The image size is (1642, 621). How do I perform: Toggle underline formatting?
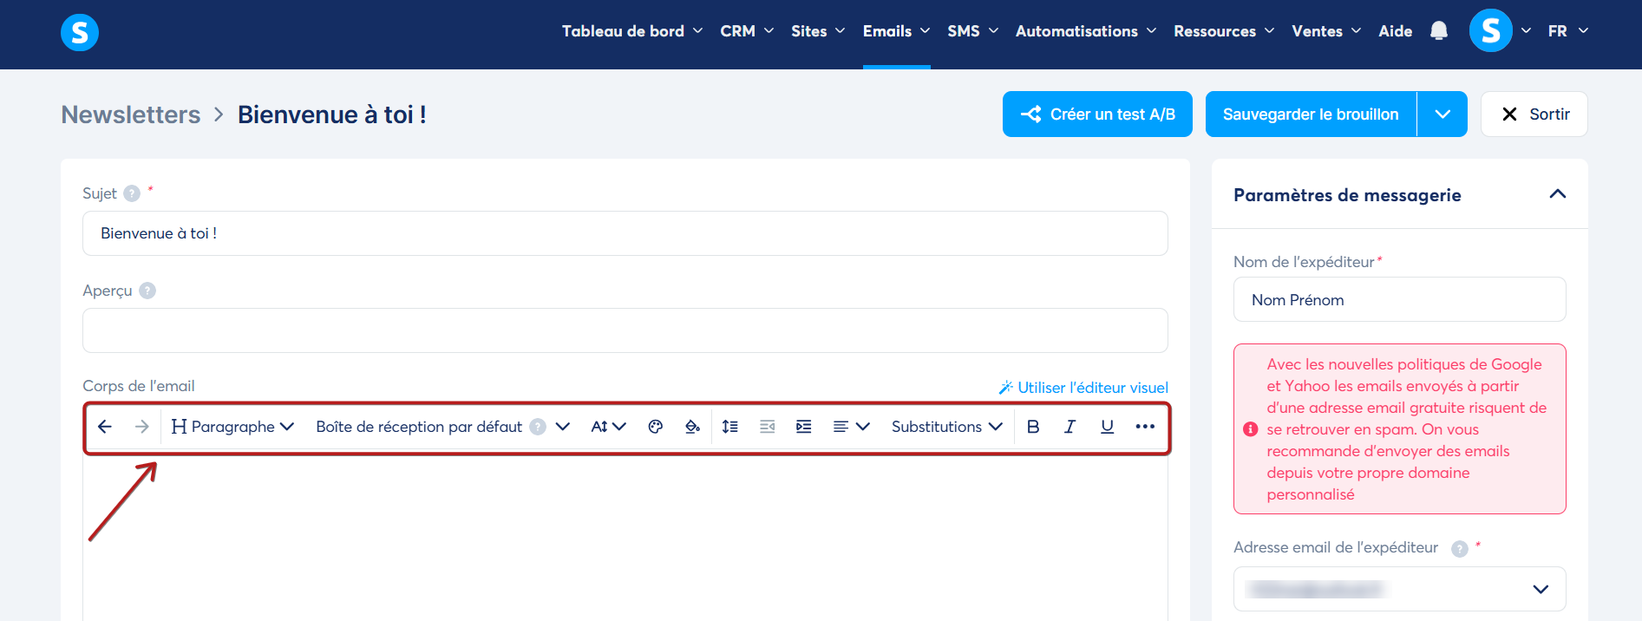click(x=1107, y=427)
